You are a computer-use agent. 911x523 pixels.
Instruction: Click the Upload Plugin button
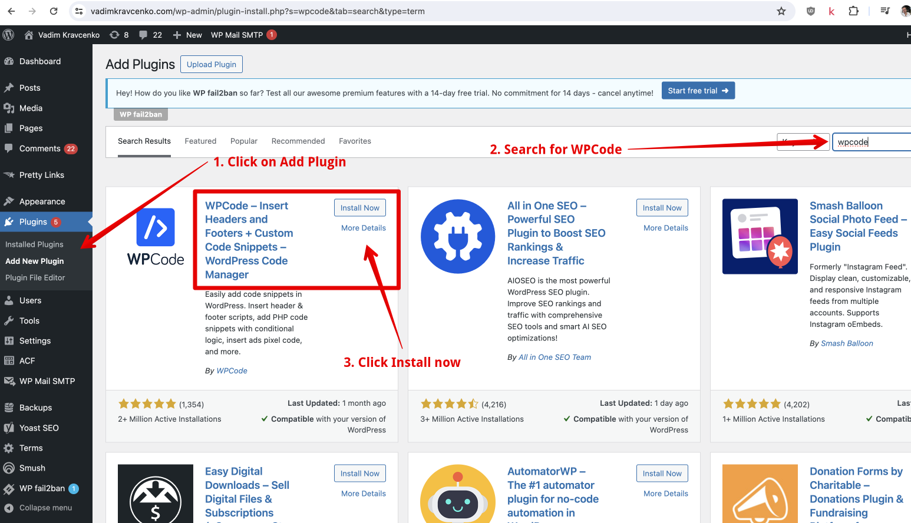pos(211,64)
